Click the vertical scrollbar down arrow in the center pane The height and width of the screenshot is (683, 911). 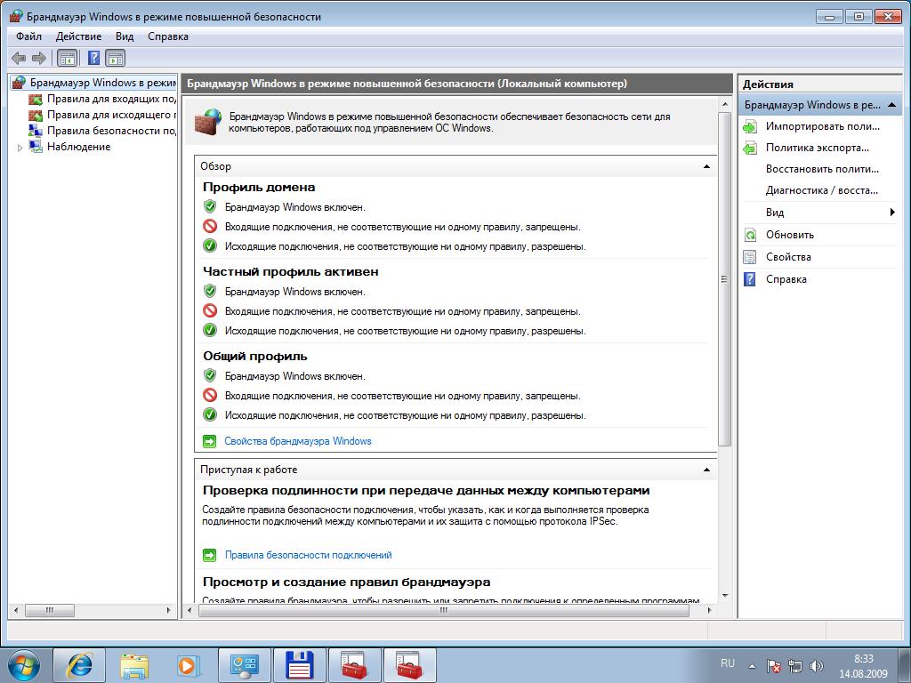724,596
